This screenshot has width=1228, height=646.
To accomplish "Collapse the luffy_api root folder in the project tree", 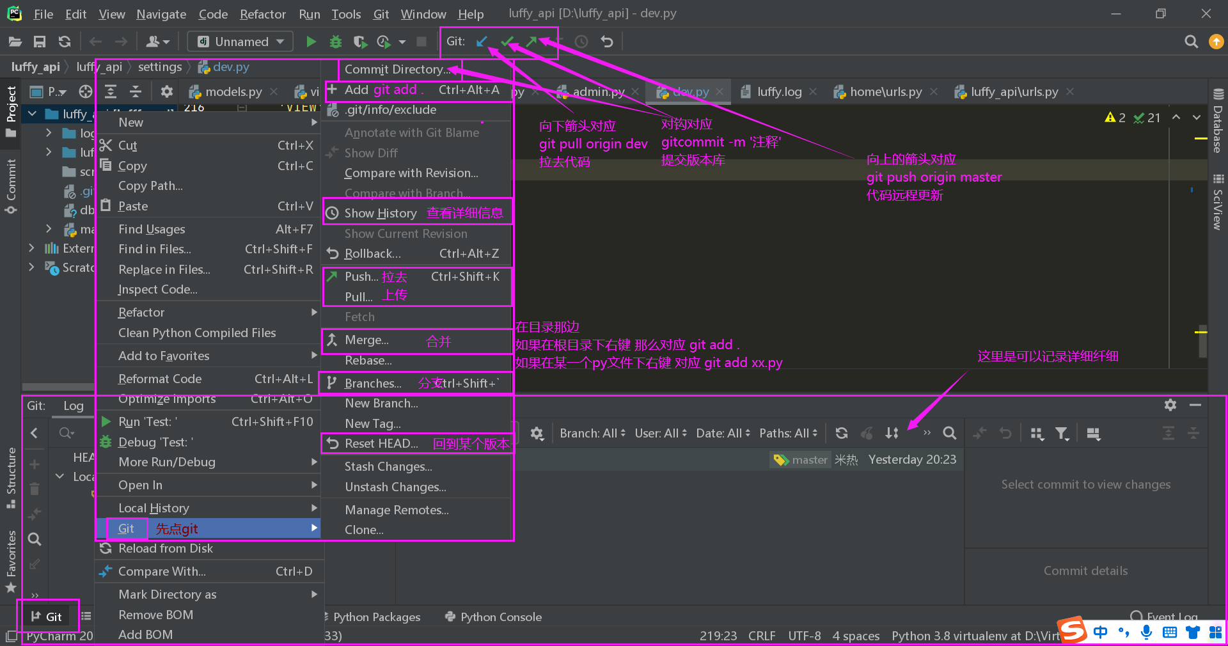I will pyautogui.click(x=32, y=114).
